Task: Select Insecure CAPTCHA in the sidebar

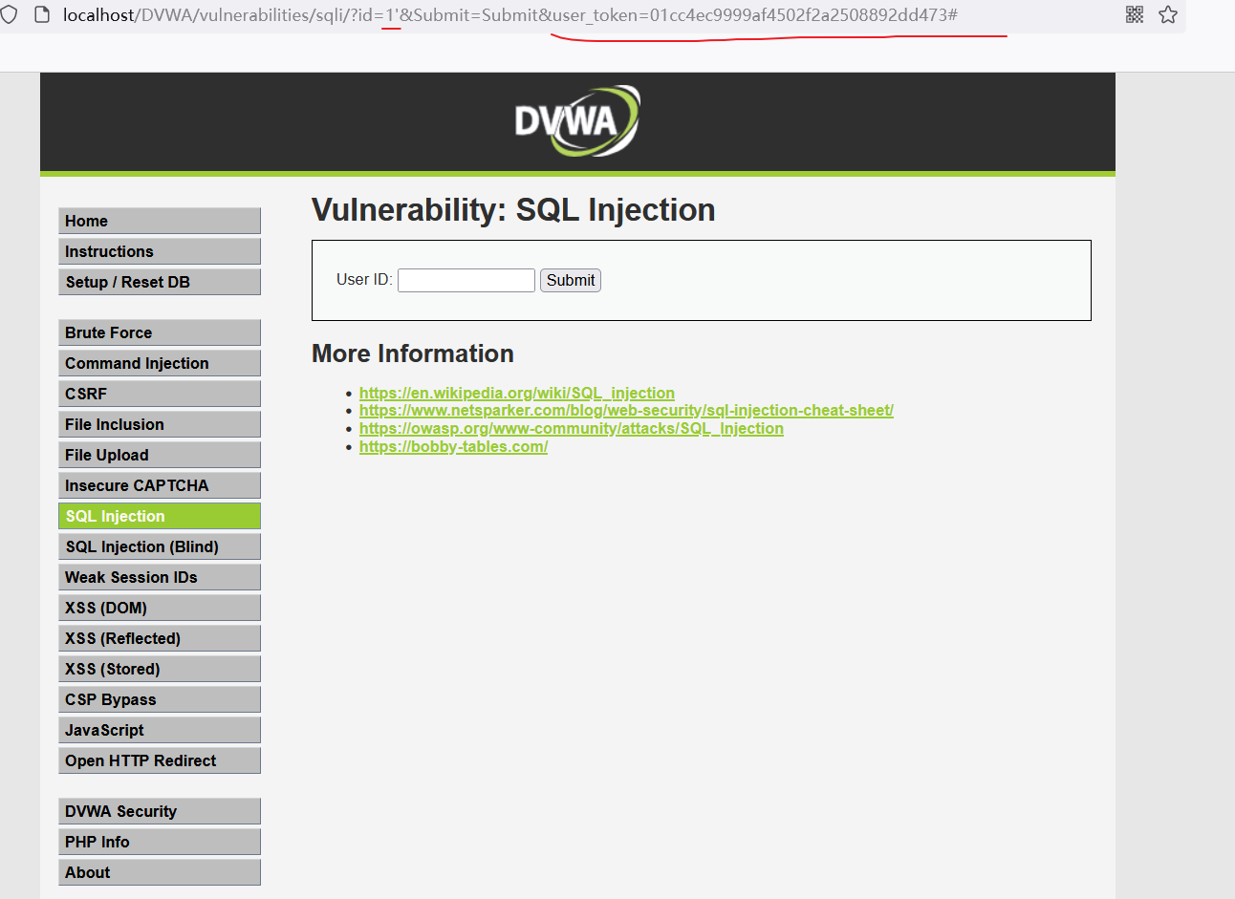Action: (x=160, y=485)
